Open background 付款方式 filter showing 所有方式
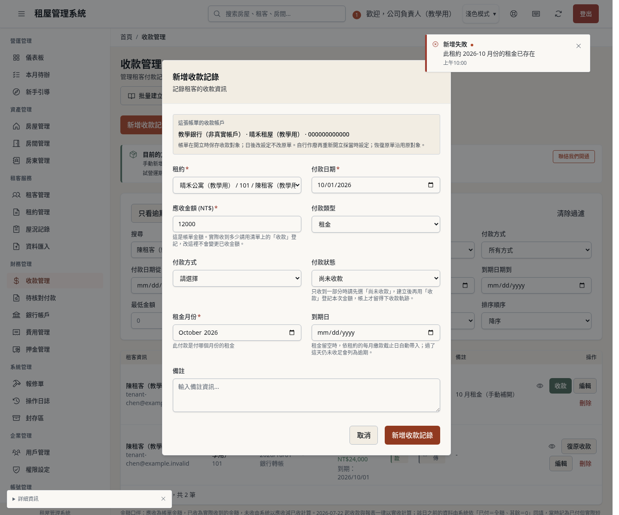 point(536,250)
